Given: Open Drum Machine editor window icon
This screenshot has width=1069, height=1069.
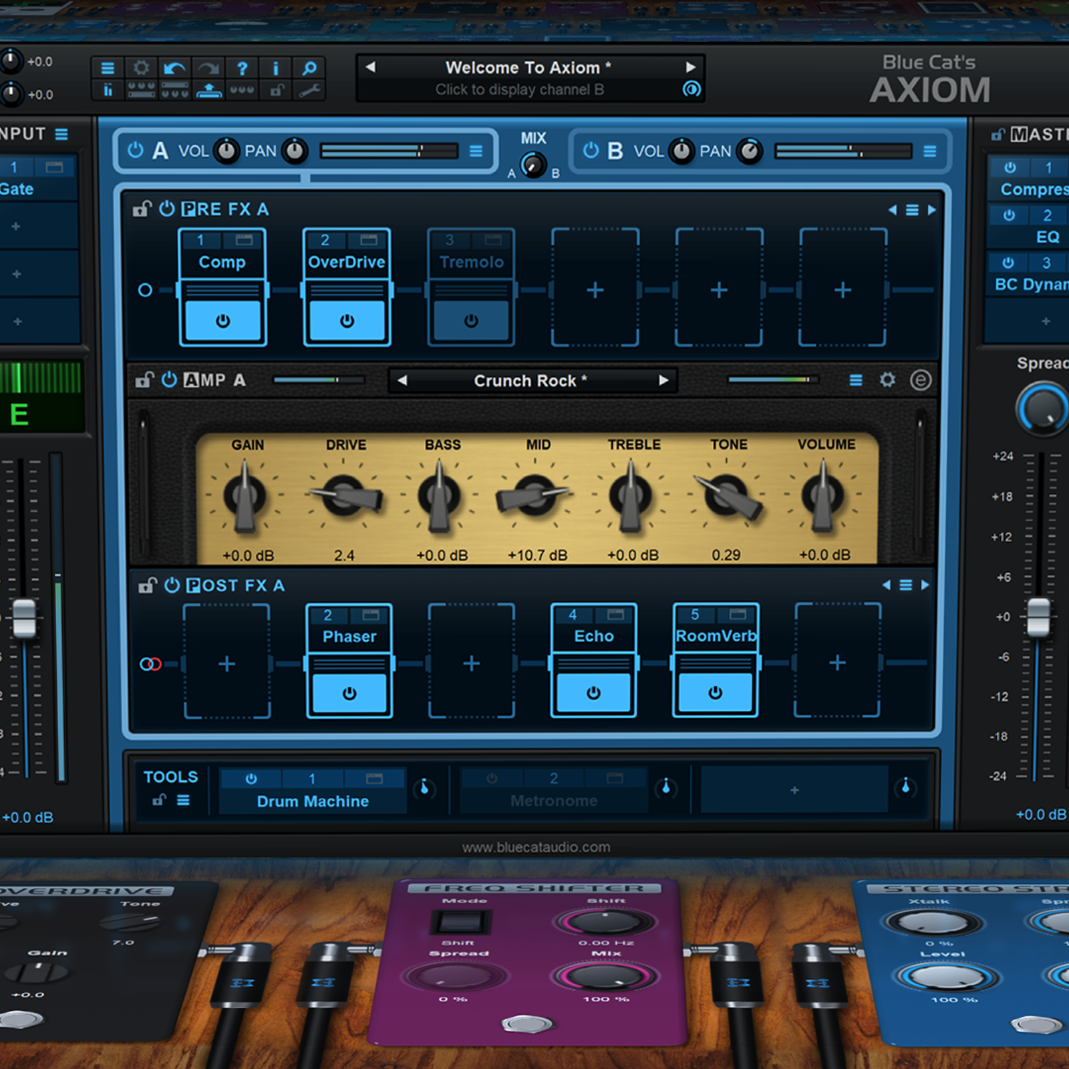Looking at the screenshot, I should [x=374, y=778].
